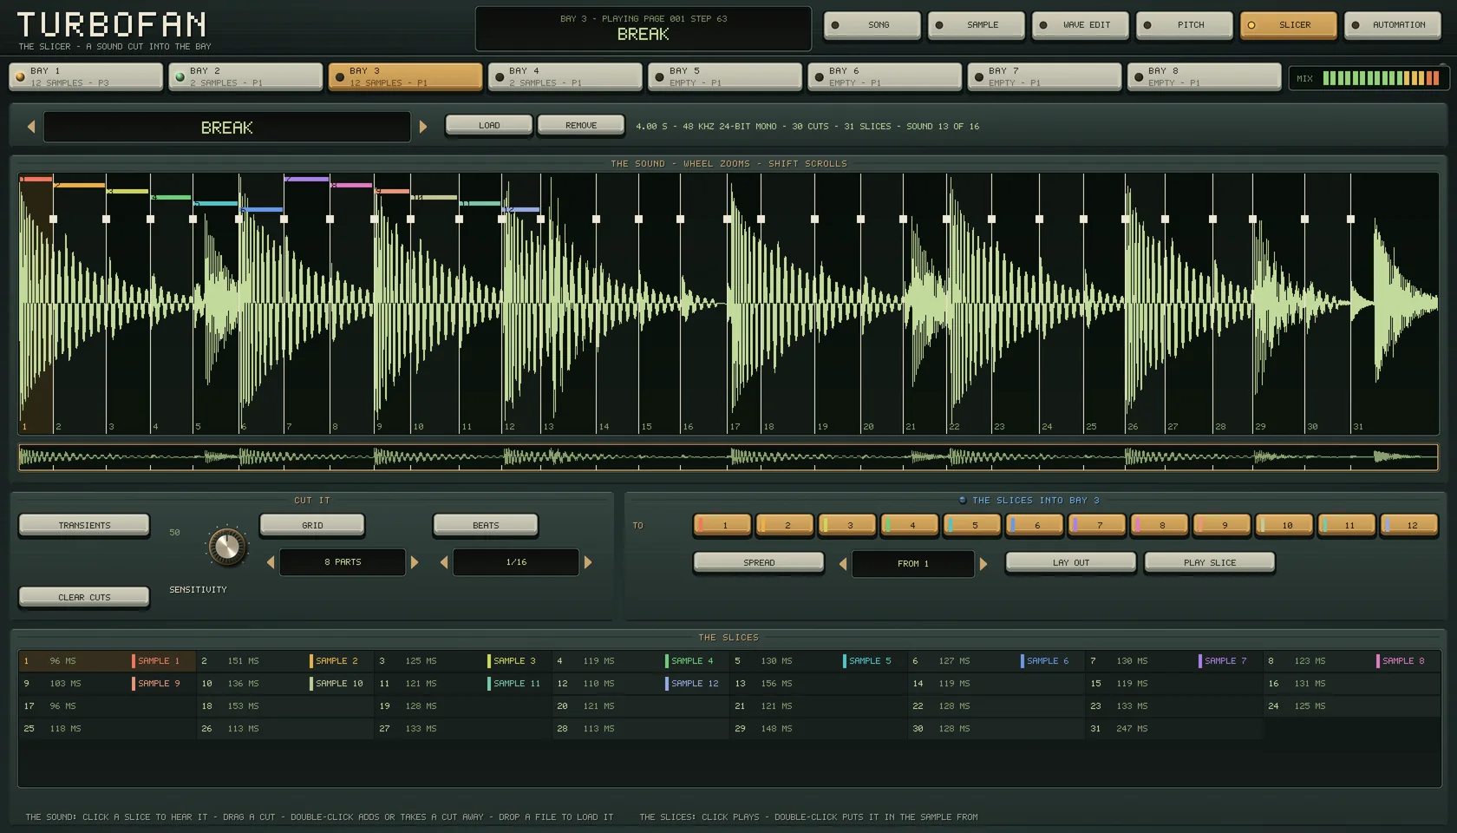Click the waveform overview strip
Viewport: 1457px width, 833px height.
(728, 457)
